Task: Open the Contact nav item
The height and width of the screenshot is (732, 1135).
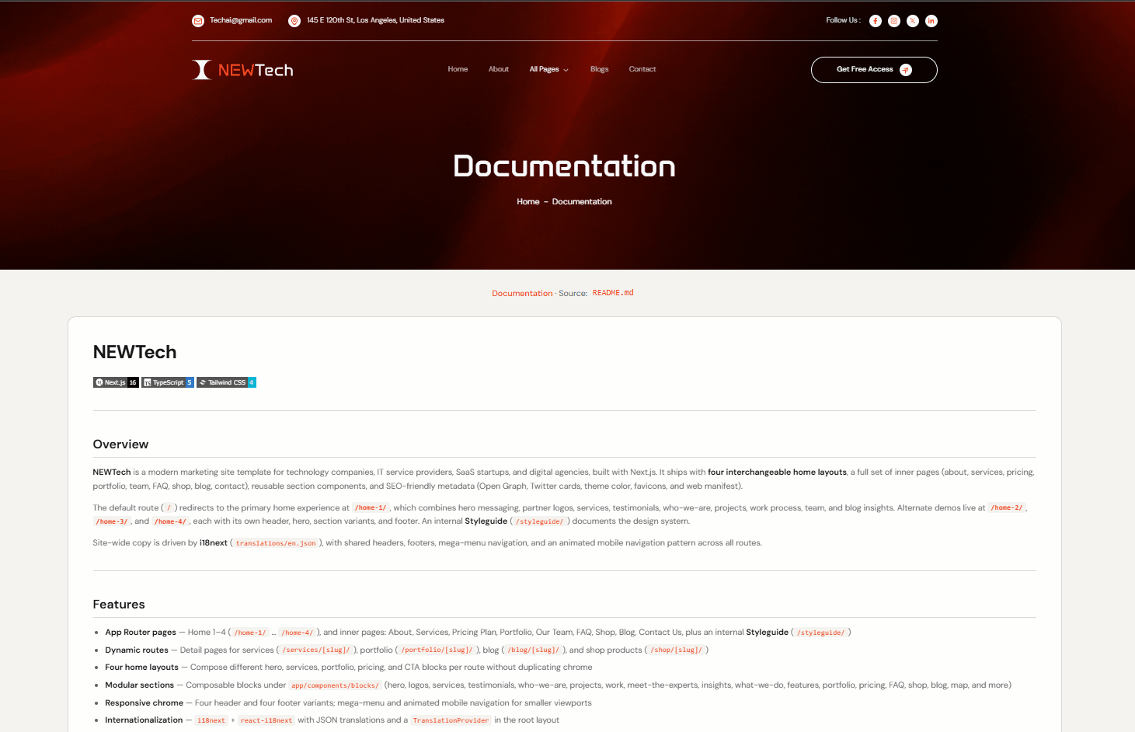Action: click(x=642, y=69)
